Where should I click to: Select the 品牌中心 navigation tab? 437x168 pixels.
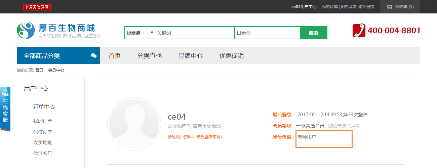click(x=191, y=56)
